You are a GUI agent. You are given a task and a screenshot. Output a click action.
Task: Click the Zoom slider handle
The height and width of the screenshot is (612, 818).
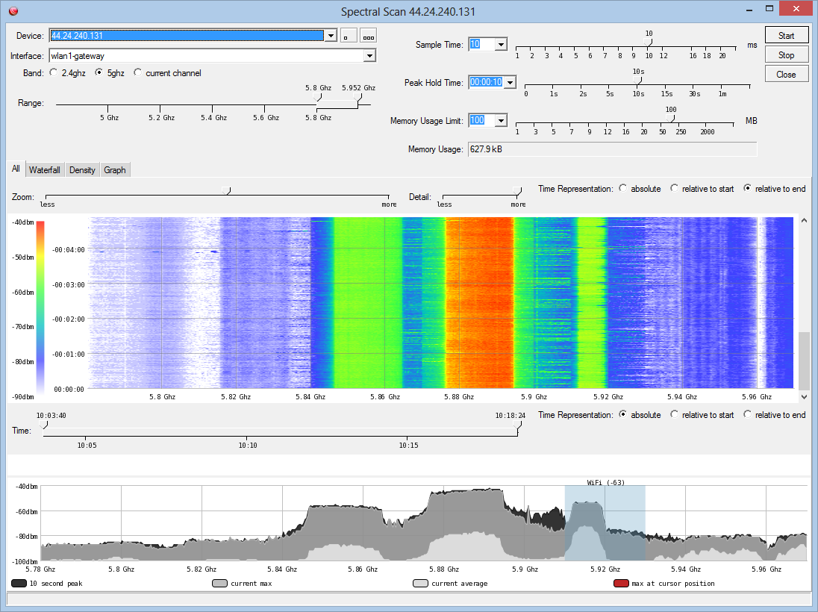[x=226, y=191]
